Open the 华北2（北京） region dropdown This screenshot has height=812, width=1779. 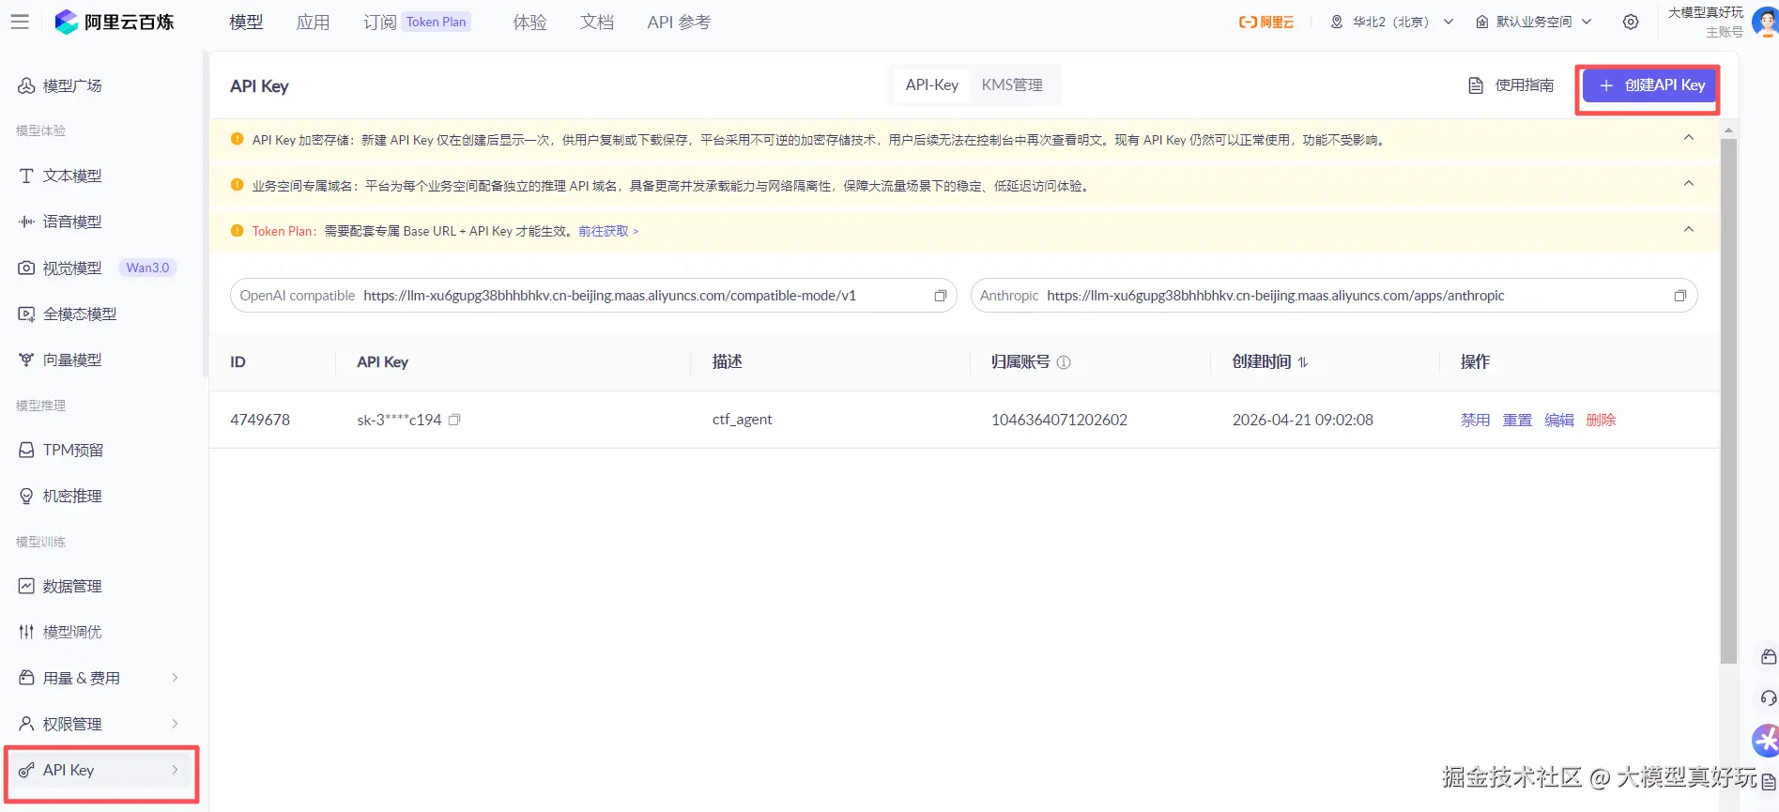(1392, 22)
